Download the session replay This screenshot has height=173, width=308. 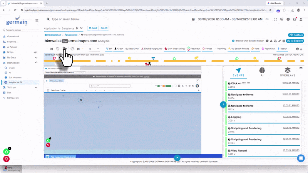click(x=301, y=49)
